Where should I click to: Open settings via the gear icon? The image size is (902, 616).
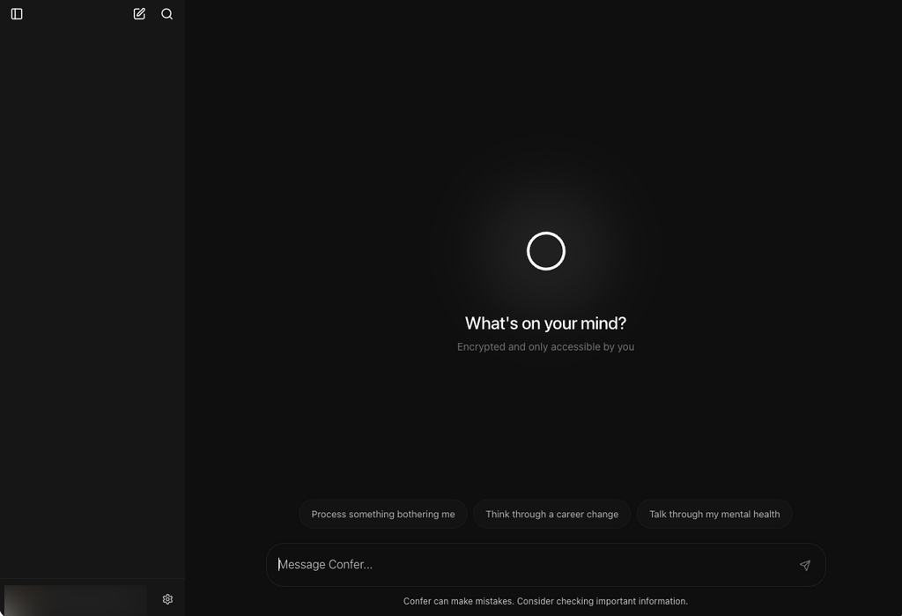[x=167, y=599]
